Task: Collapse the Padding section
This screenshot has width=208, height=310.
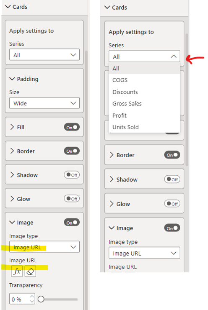Action: (x=12, y=79)
